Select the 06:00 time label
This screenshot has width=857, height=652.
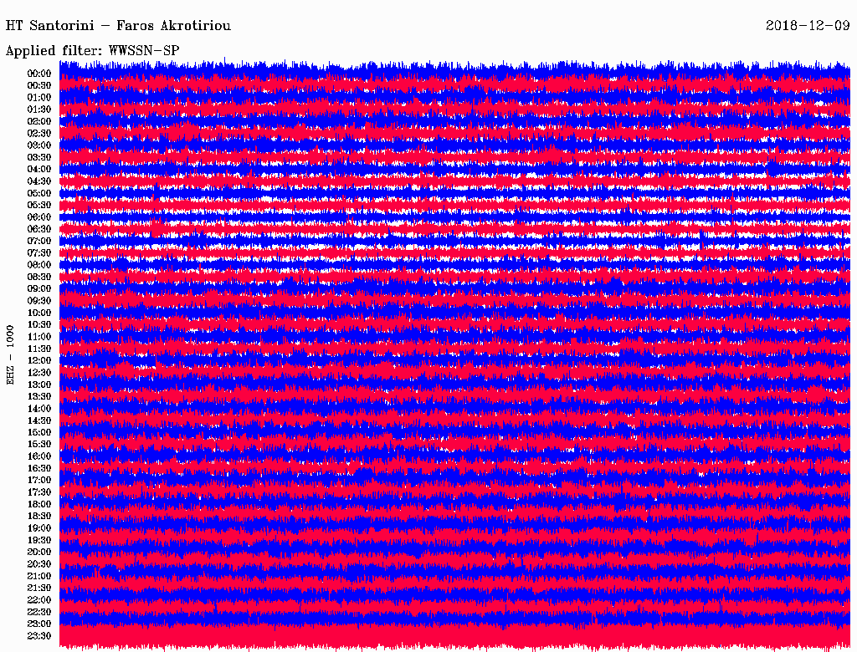[x=39, y=216]
